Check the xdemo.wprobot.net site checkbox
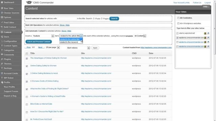The width and height of the screenshot is (216, 121). coord(178,33)
